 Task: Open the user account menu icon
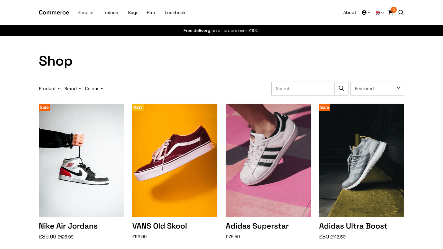(x=364, y=12)
